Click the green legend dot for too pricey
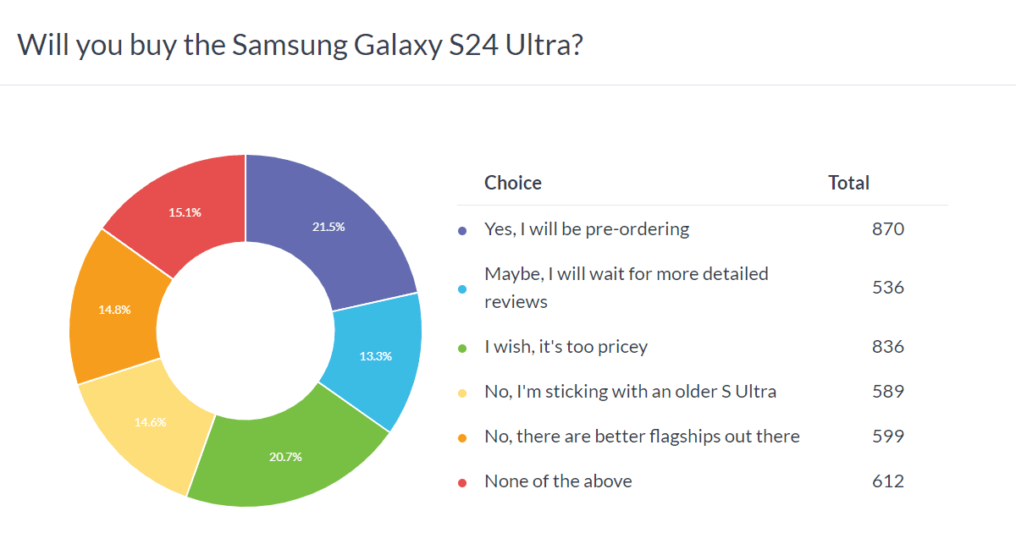Viewport: 1016px width, 533px height. (x=462, y=348)
